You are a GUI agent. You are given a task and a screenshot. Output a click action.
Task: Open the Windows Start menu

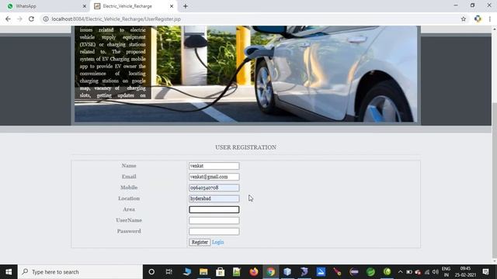tap(9, 272)
